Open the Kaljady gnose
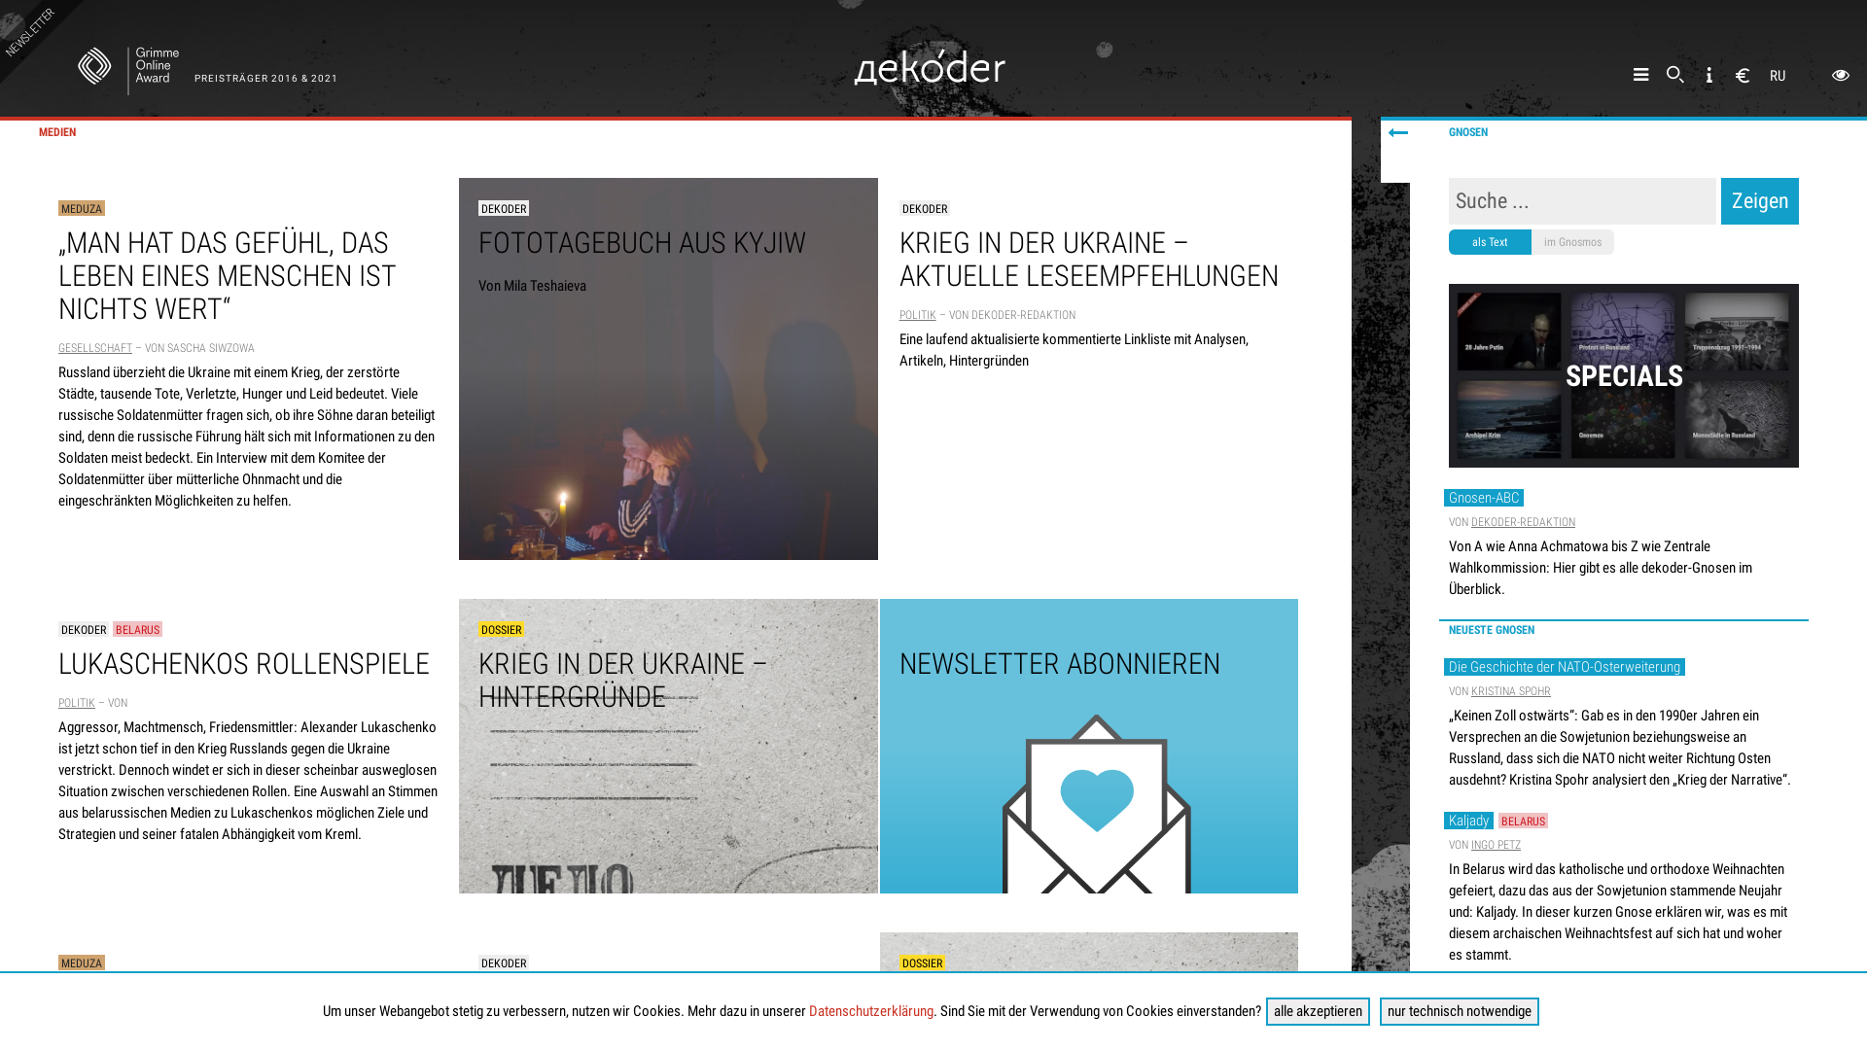Screen dimensions: 1867x1050 point(1468,821)
